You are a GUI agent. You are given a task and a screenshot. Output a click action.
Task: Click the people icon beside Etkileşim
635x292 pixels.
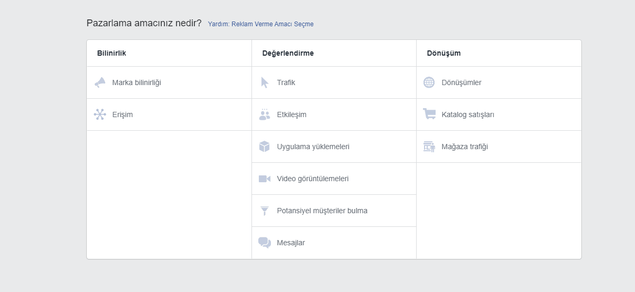[x=265, y=114]
